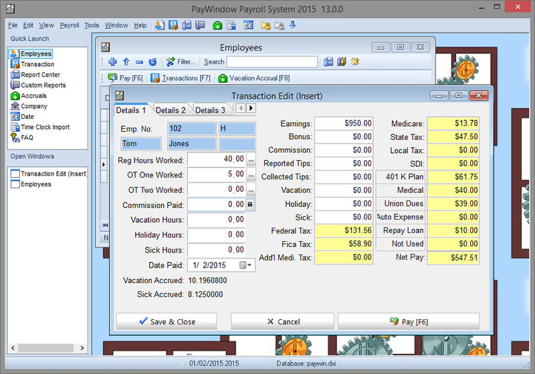535x374 pixels.
Task: Click the green accruals icon in main toolbar
Action: tap(217, 25)
